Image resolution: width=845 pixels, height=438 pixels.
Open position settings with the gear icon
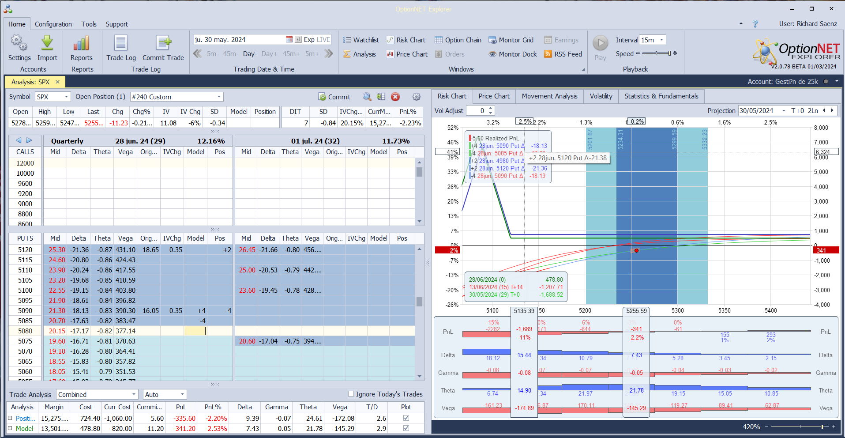(416, 97)
